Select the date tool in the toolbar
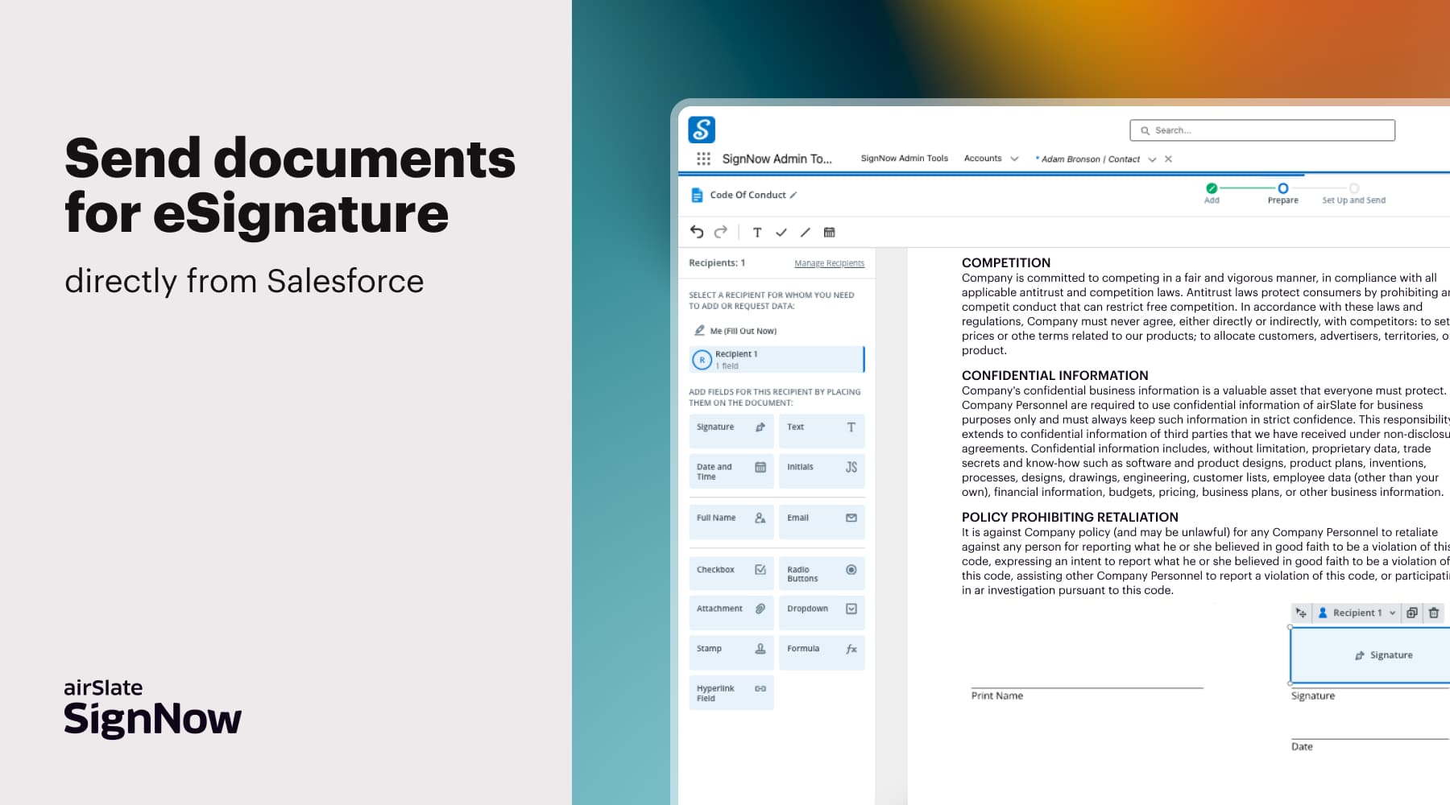Image resolution: width=1450 pixels, height=805 pixels. (829, 233)
